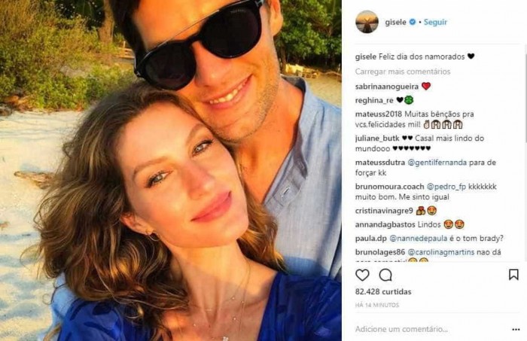Click the verified badge beside gisele
Viewport: 527px width, 341px height.
413,22
